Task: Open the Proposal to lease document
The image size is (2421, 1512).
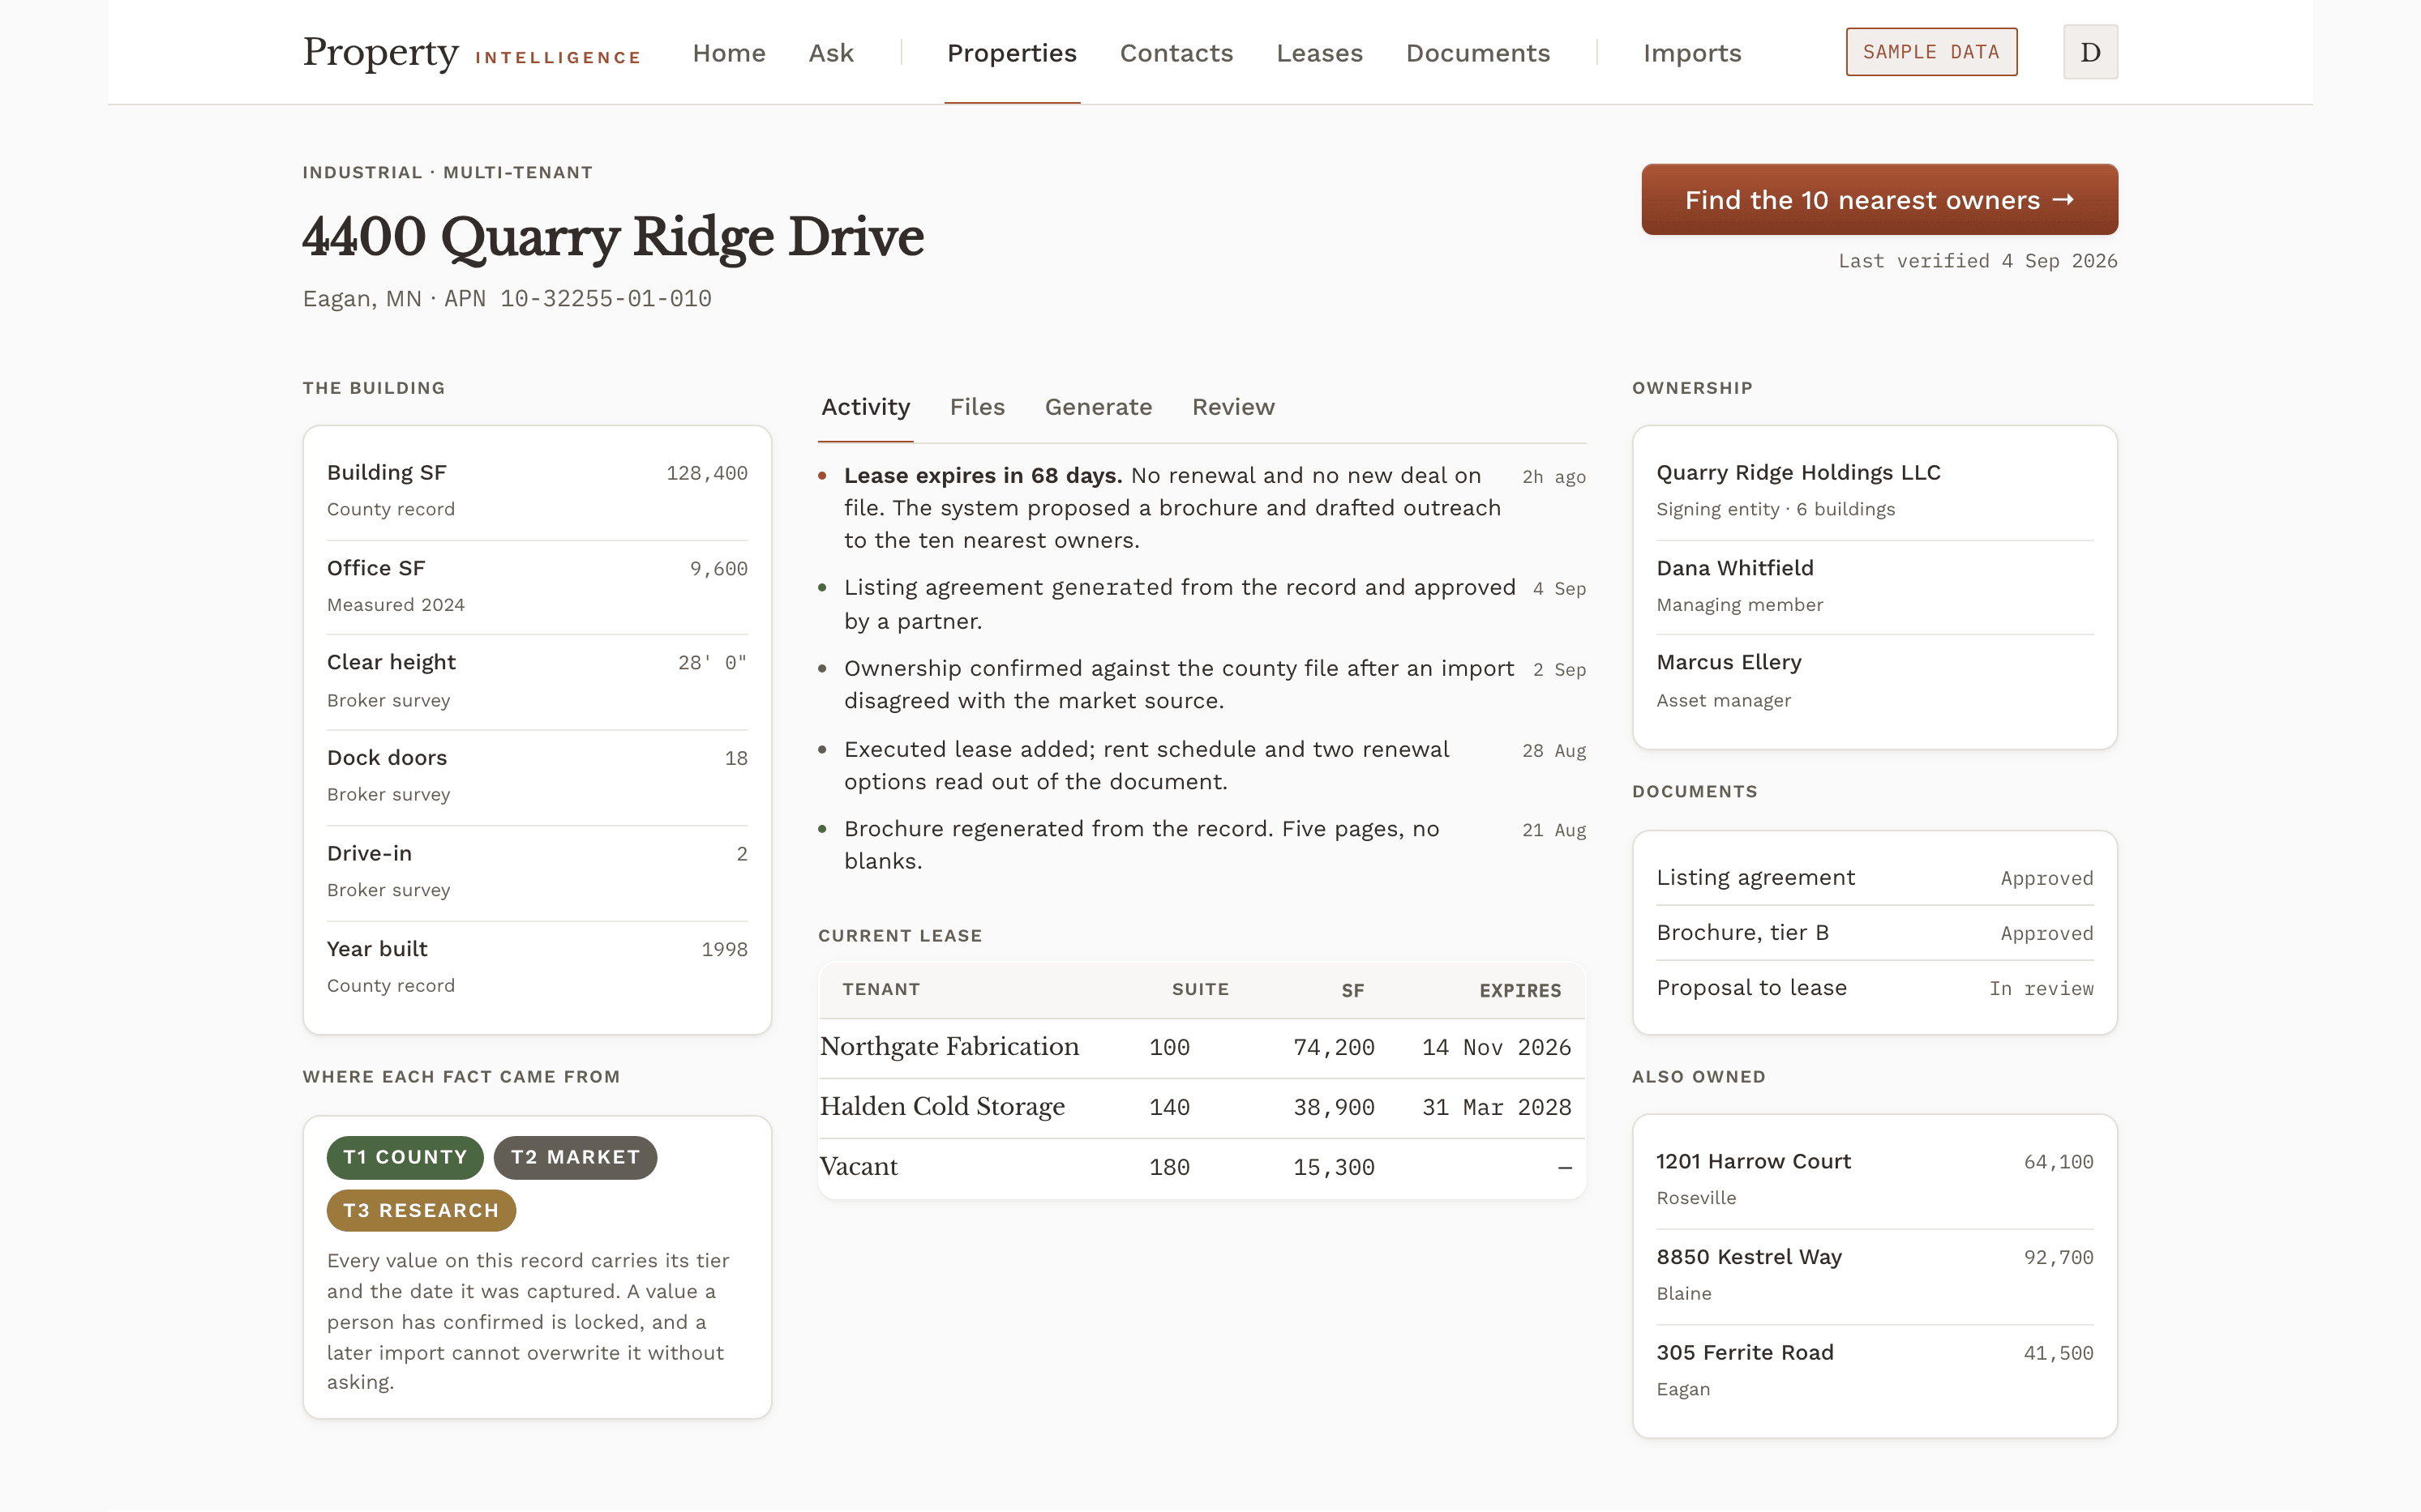Action: pos(1874,987)
